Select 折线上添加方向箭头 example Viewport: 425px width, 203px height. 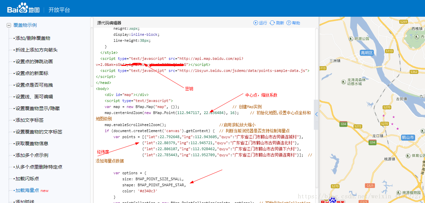(x=36, y=50)
